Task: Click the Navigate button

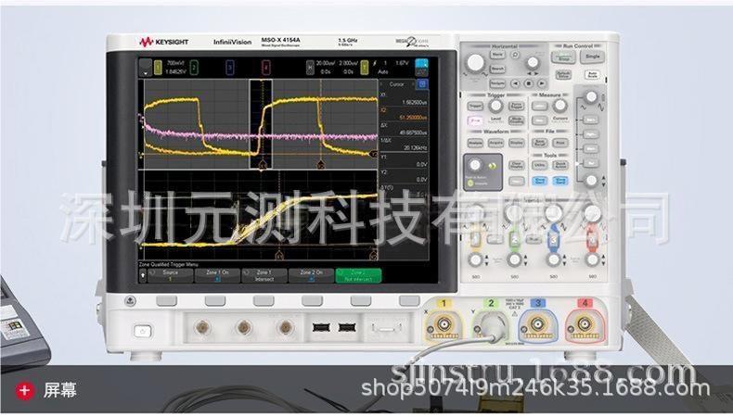Action: 497,83
